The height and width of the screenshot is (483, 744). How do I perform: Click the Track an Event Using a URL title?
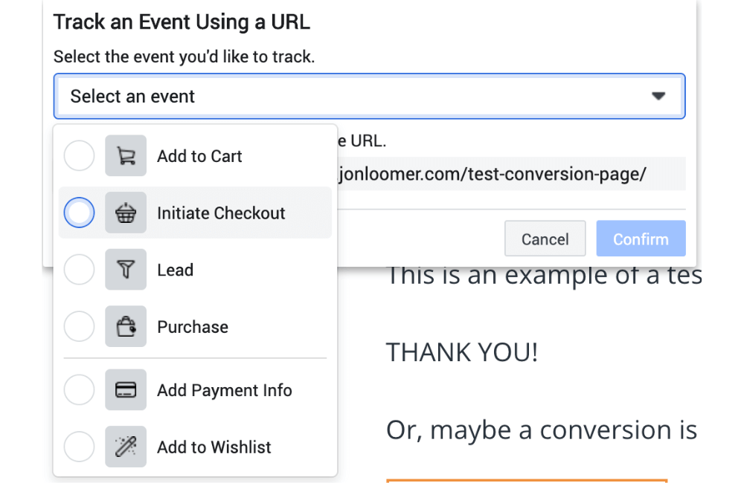(182, 22)
